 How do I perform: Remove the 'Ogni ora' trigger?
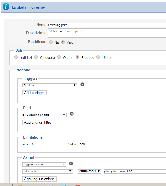click(82, 84)
